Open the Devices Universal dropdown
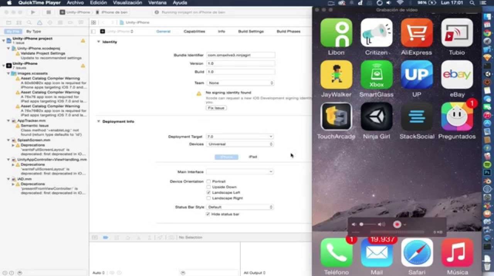The height and width of the screenshot is (276, 494). 240,144
